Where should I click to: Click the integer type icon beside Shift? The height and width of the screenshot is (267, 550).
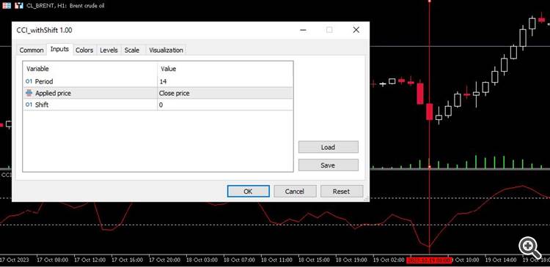coord(29,105)
